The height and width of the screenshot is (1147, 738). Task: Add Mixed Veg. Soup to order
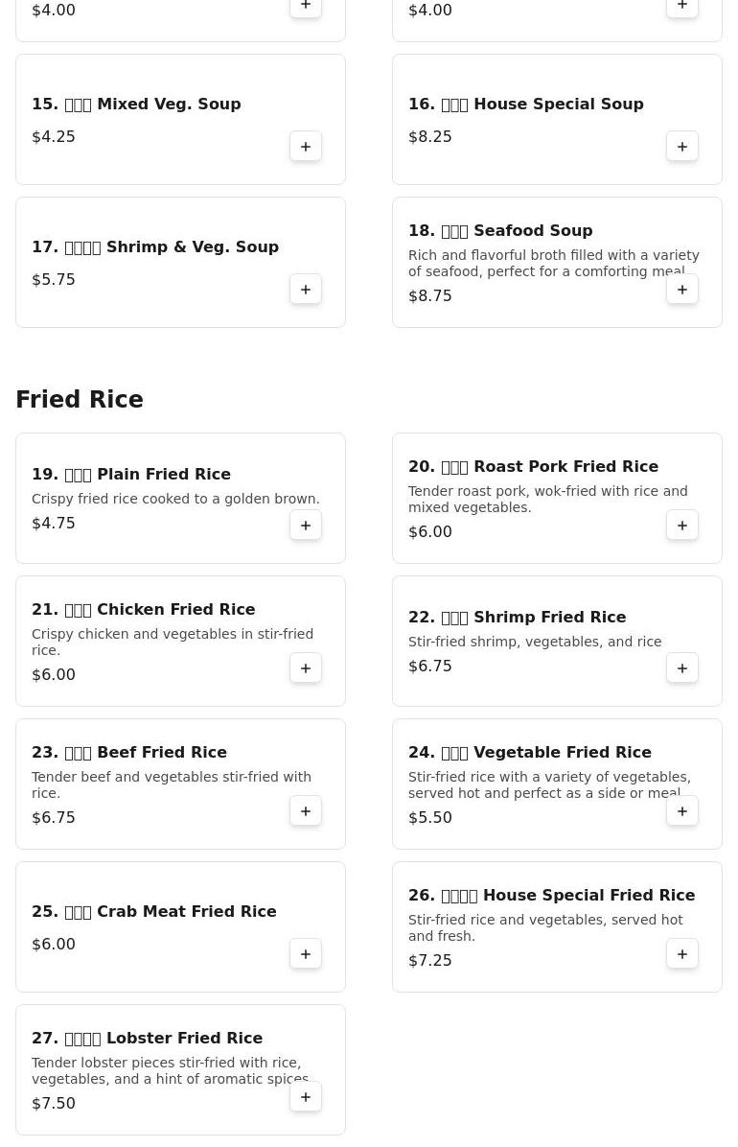[306, 147]
